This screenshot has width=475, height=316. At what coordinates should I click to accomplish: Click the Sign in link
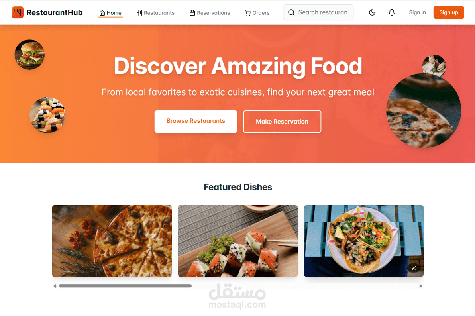click(x=417, y=12)
